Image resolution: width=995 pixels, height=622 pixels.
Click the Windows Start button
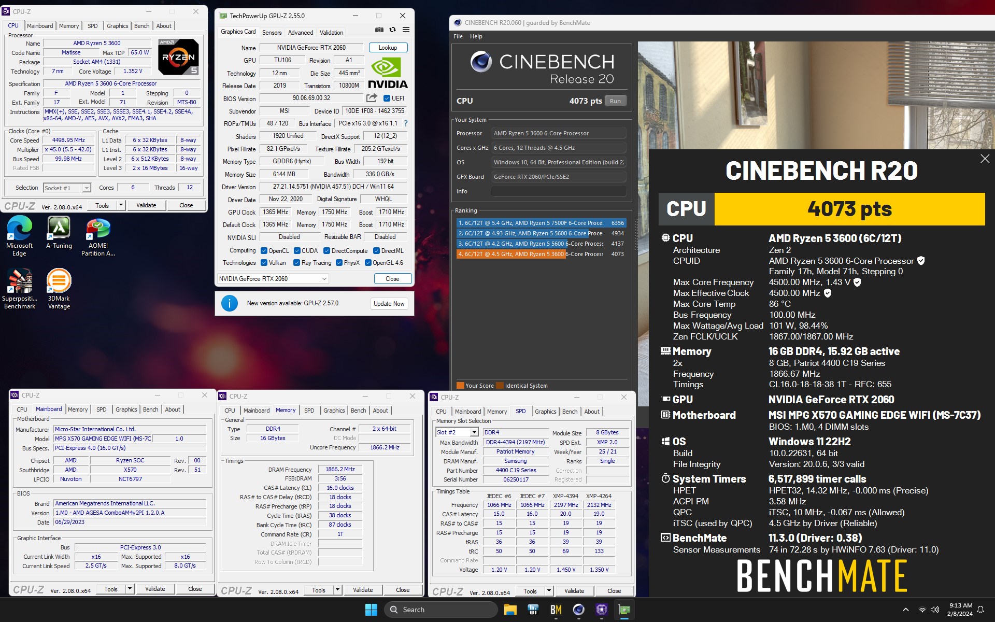coord(371,610)
